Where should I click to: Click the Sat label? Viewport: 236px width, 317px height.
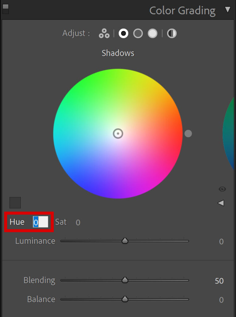[x=61, y=222]
